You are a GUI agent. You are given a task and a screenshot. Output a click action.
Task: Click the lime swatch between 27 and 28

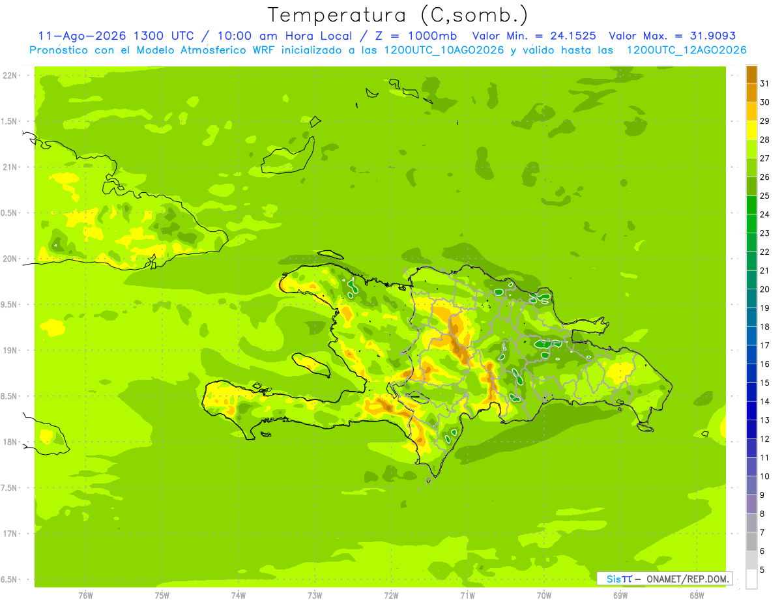click(751, 149)
